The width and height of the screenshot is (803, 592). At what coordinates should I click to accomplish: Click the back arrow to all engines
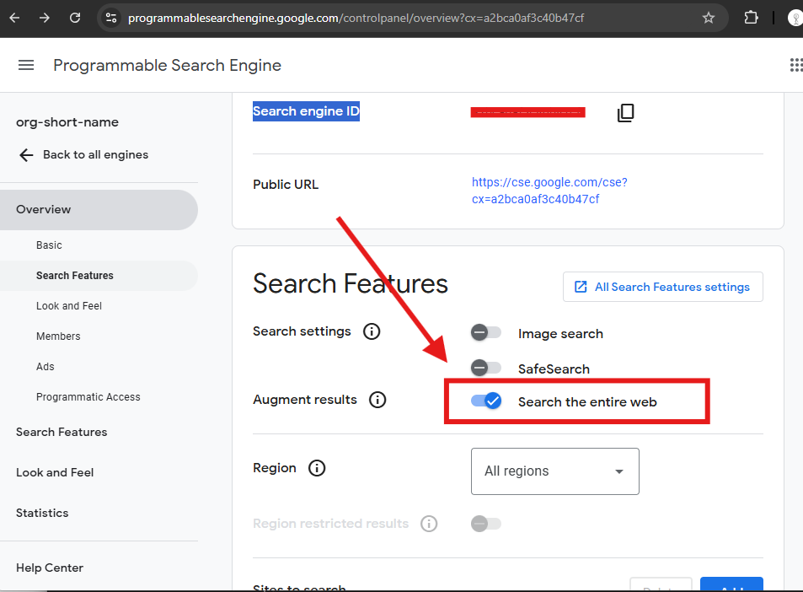pyautogui.click(x=26, y=155)
